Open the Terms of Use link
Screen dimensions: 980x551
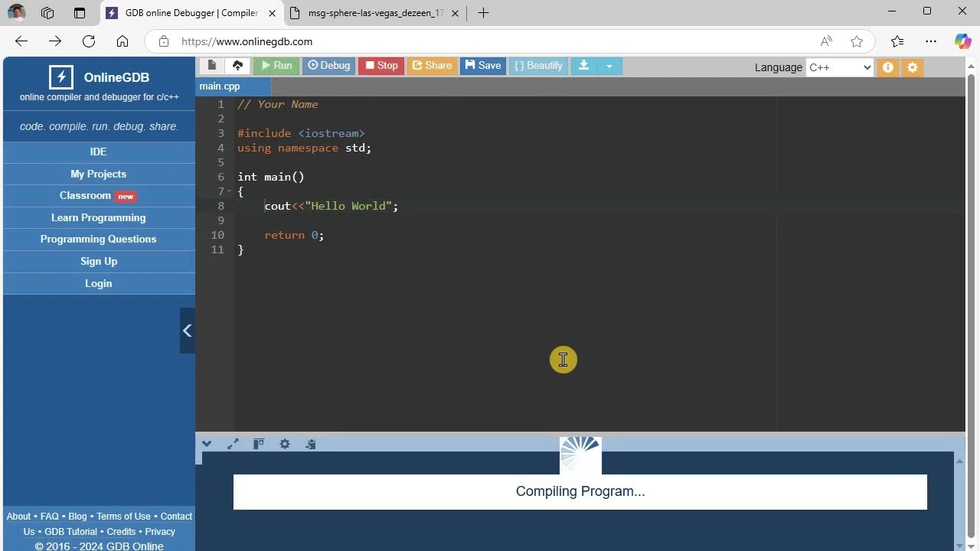(x=123, y=517)
